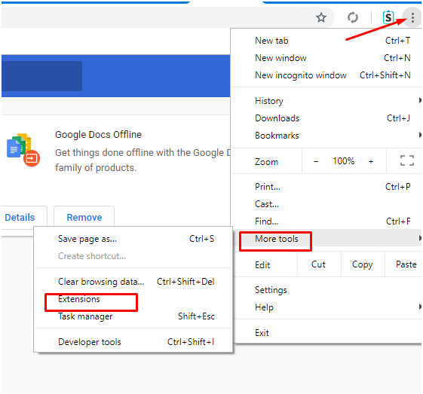
Task: Open a New incognito window
Action: [326, 75]
